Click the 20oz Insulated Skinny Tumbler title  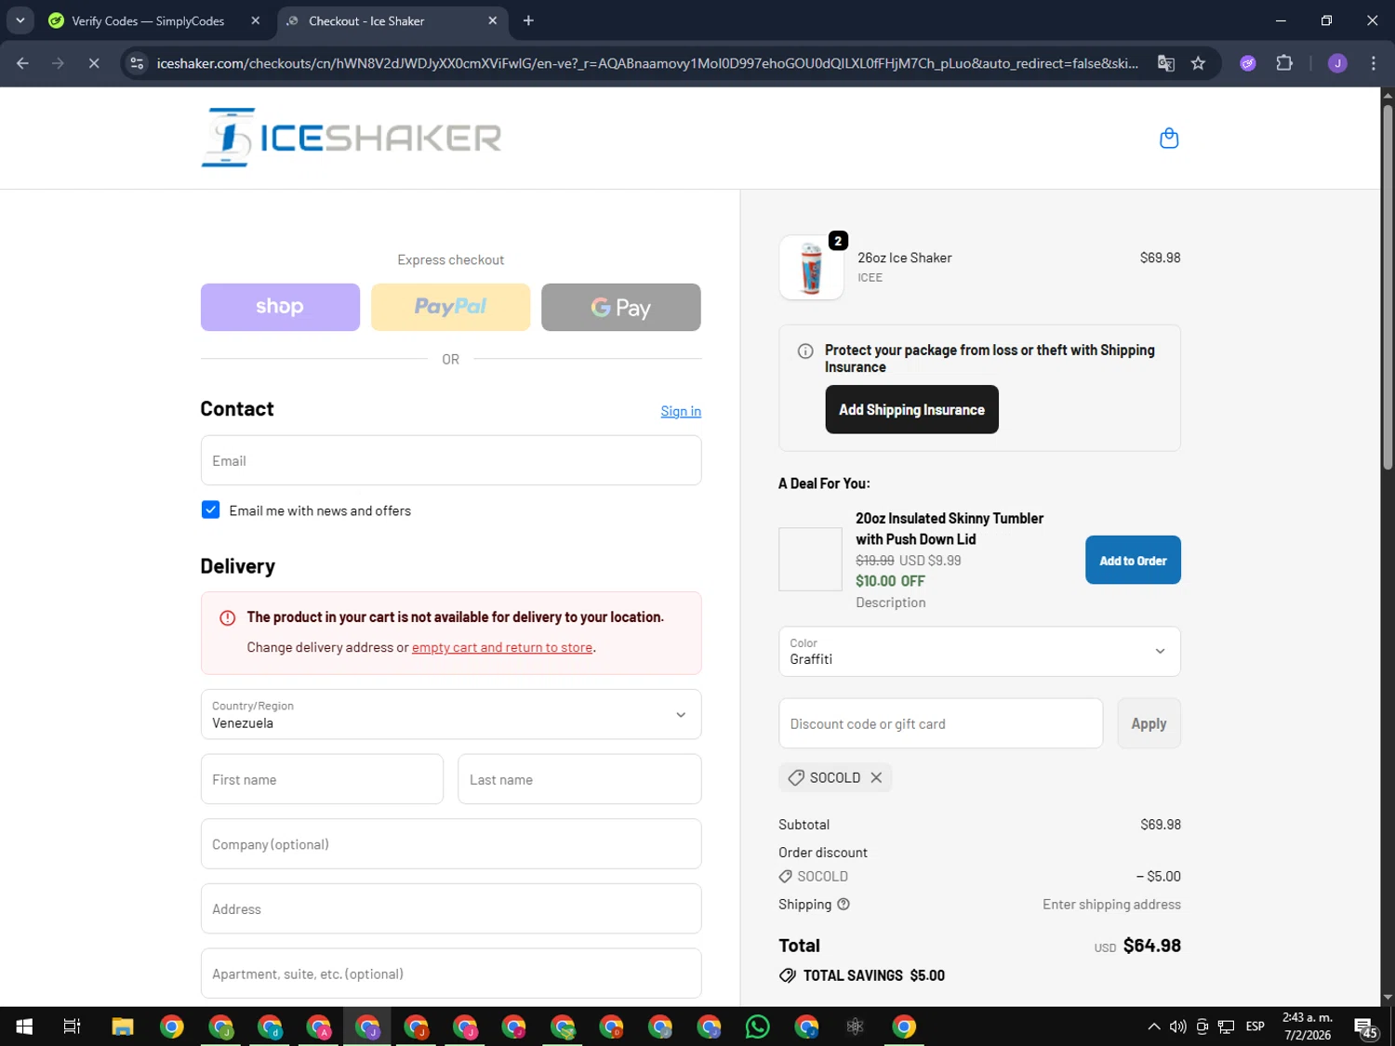click(950, 528)
